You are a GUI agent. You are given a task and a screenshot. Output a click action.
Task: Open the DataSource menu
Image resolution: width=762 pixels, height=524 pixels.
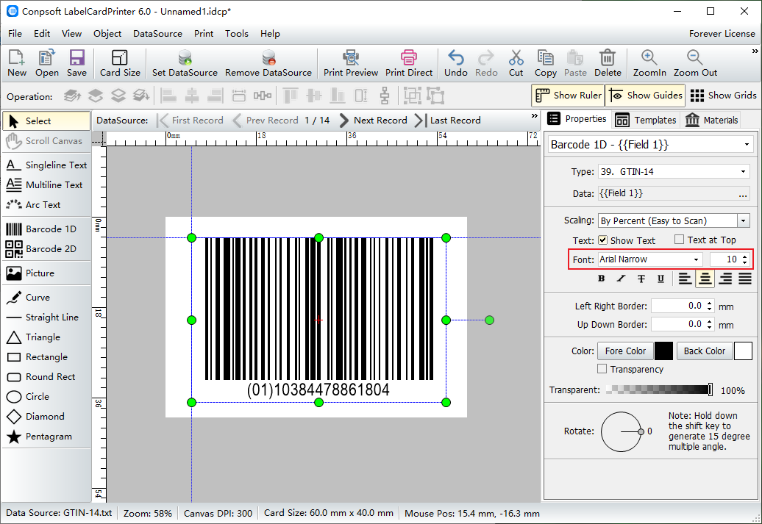157,34
